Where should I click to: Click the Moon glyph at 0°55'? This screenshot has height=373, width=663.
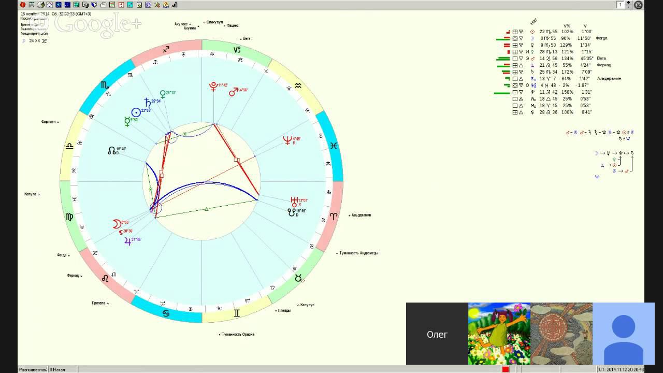click(117, 224)
